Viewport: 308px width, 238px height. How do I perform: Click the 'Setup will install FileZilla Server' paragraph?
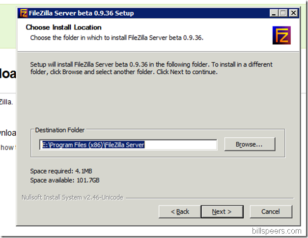point(151,68)
